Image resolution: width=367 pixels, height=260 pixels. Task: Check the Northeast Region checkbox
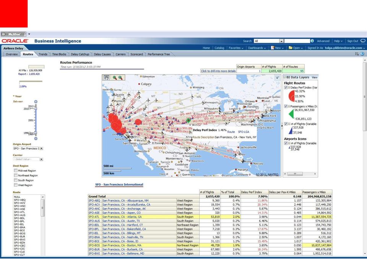[15, 175]
